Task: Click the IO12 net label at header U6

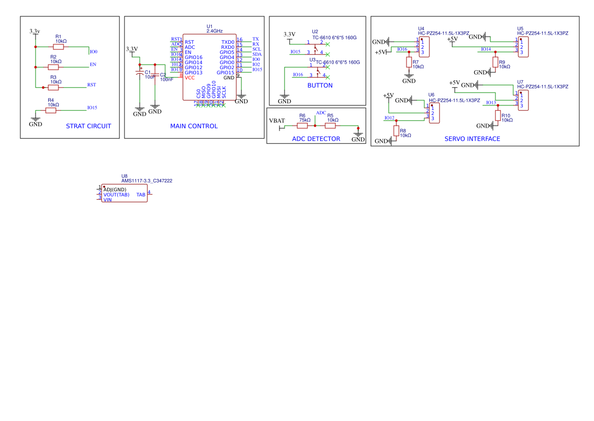Action: pyautogui.click(x=389, y=118)
